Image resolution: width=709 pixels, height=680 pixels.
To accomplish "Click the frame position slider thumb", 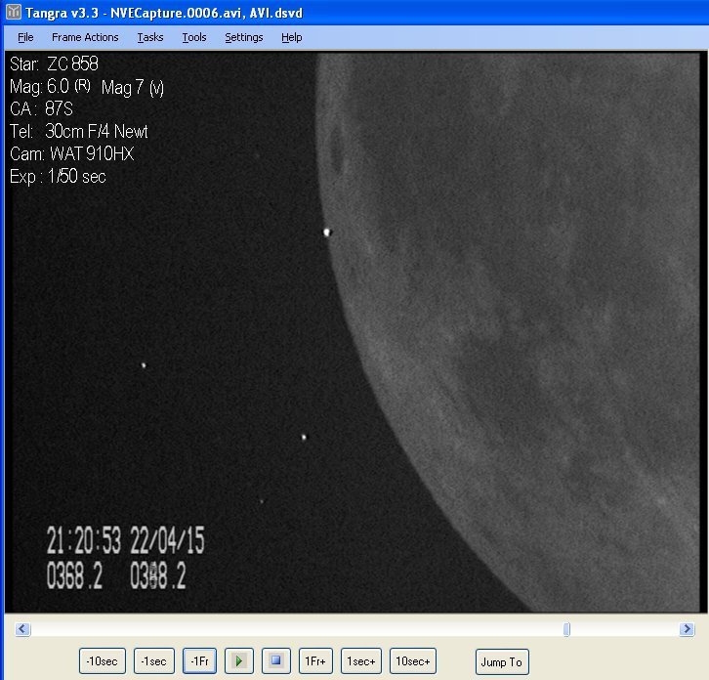I will click(566, 630).
